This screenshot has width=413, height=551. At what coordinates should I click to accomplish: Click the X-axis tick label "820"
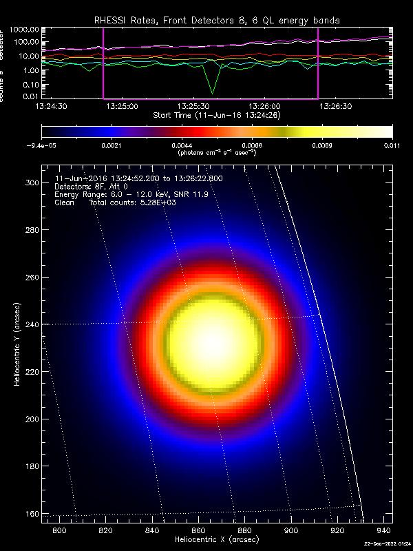coord(106,530)
